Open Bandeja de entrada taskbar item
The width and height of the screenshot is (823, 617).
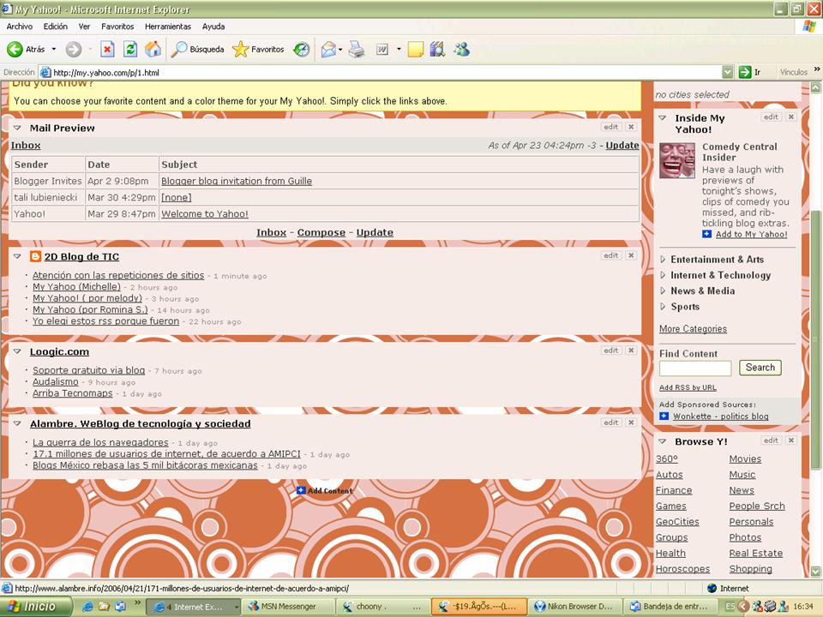point(670,607)
